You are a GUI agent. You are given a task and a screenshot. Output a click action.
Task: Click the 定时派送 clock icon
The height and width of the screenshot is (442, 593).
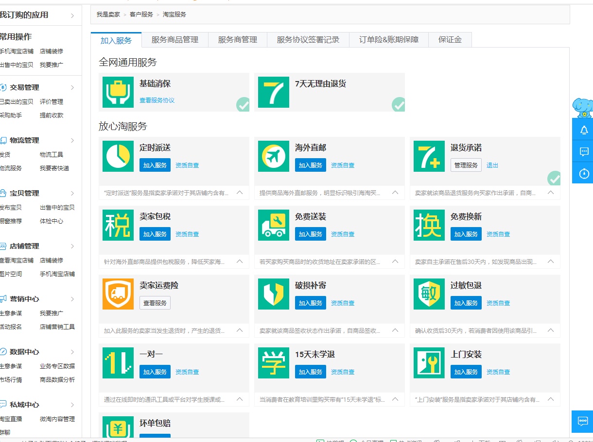[x=118, y=156]
